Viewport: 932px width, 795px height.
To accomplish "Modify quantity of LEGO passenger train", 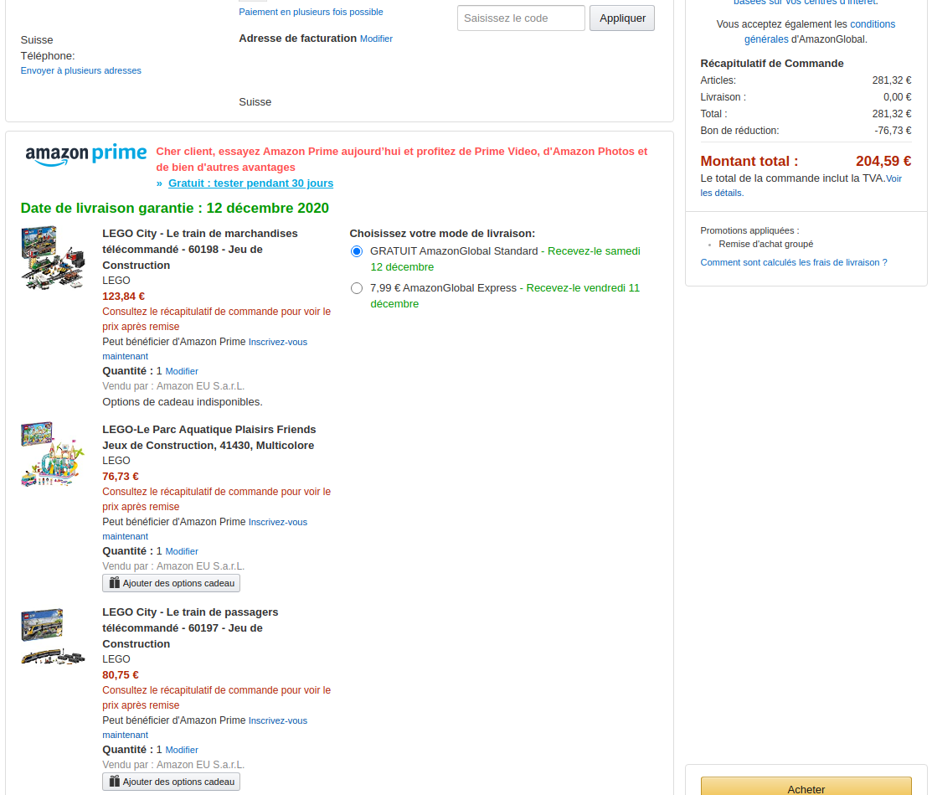I will pyautogui.click(x=182, y=750).
